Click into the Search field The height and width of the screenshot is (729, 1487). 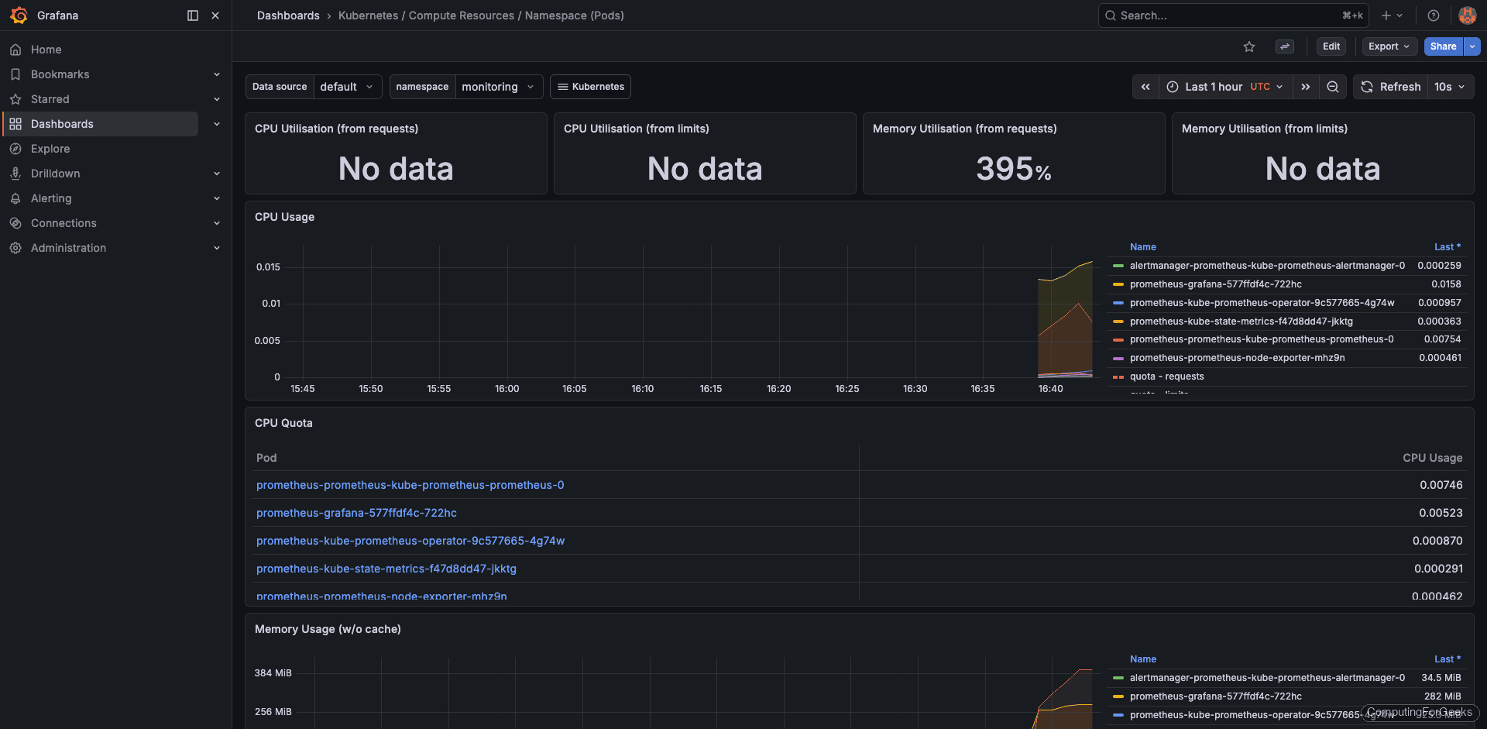[1208, 15]
